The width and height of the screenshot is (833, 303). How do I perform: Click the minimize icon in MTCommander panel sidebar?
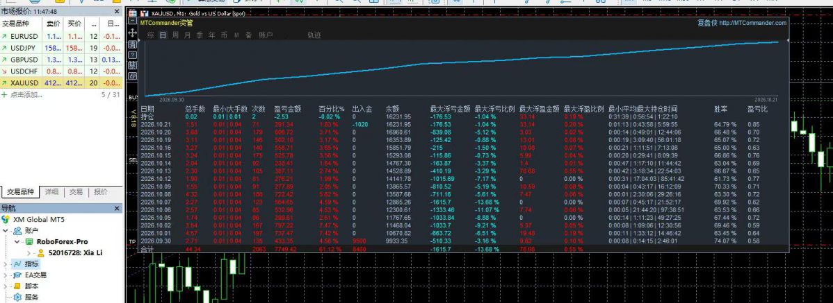tap(132, 21)
